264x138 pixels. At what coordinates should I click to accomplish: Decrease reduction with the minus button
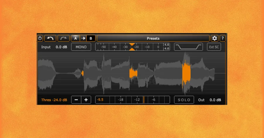(x=76, y=100)
